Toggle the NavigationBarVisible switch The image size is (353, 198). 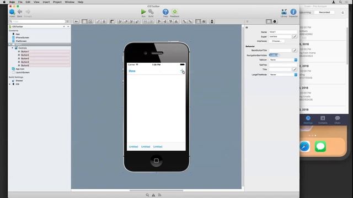274,55
